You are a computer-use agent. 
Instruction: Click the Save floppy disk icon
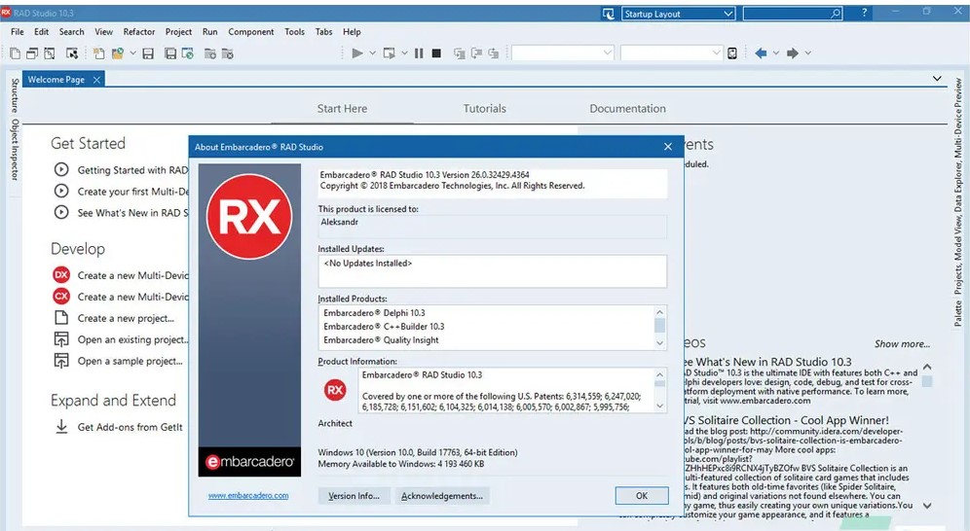click(148, 53)
